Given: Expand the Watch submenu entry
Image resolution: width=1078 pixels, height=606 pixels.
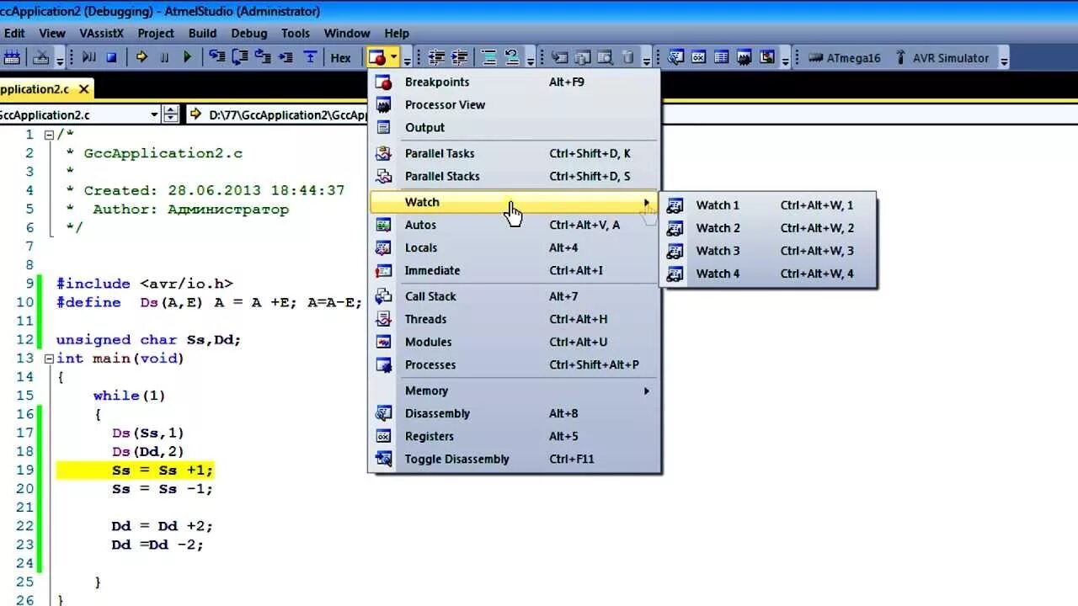Looking at the screenshot, I should tap(515, 202).
